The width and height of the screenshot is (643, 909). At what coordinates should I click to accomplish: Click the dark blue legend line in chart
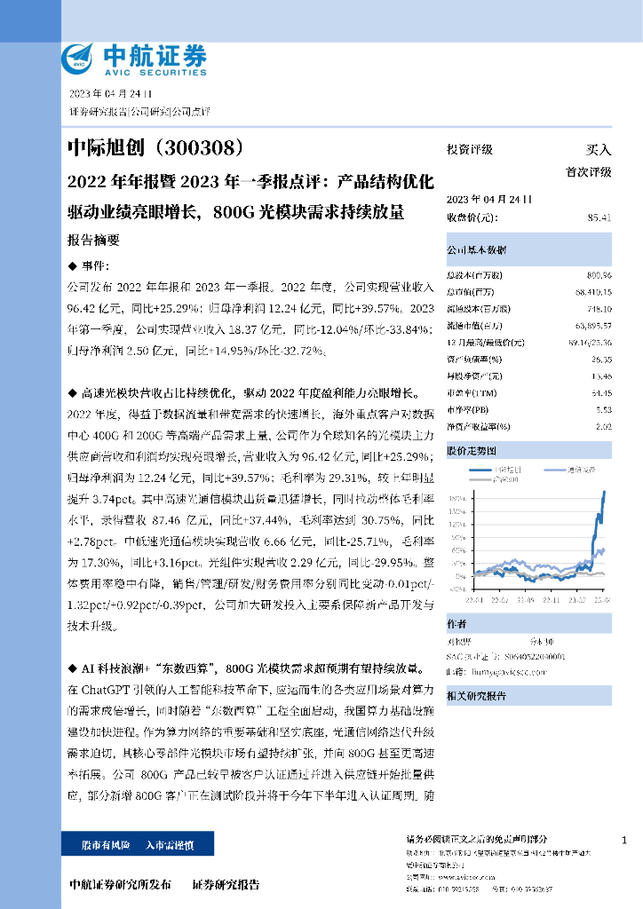click(480, 470)
